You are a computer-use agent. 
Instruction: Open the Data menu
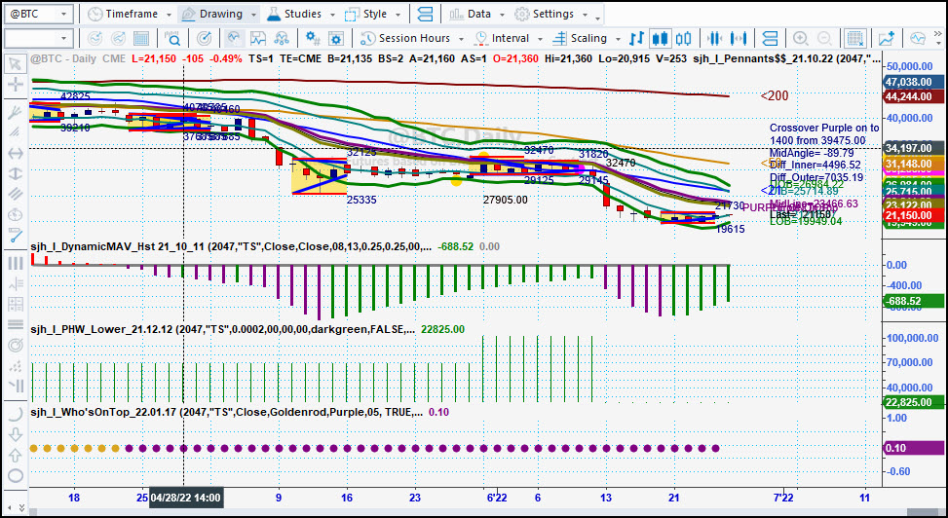tap(476, 14)
